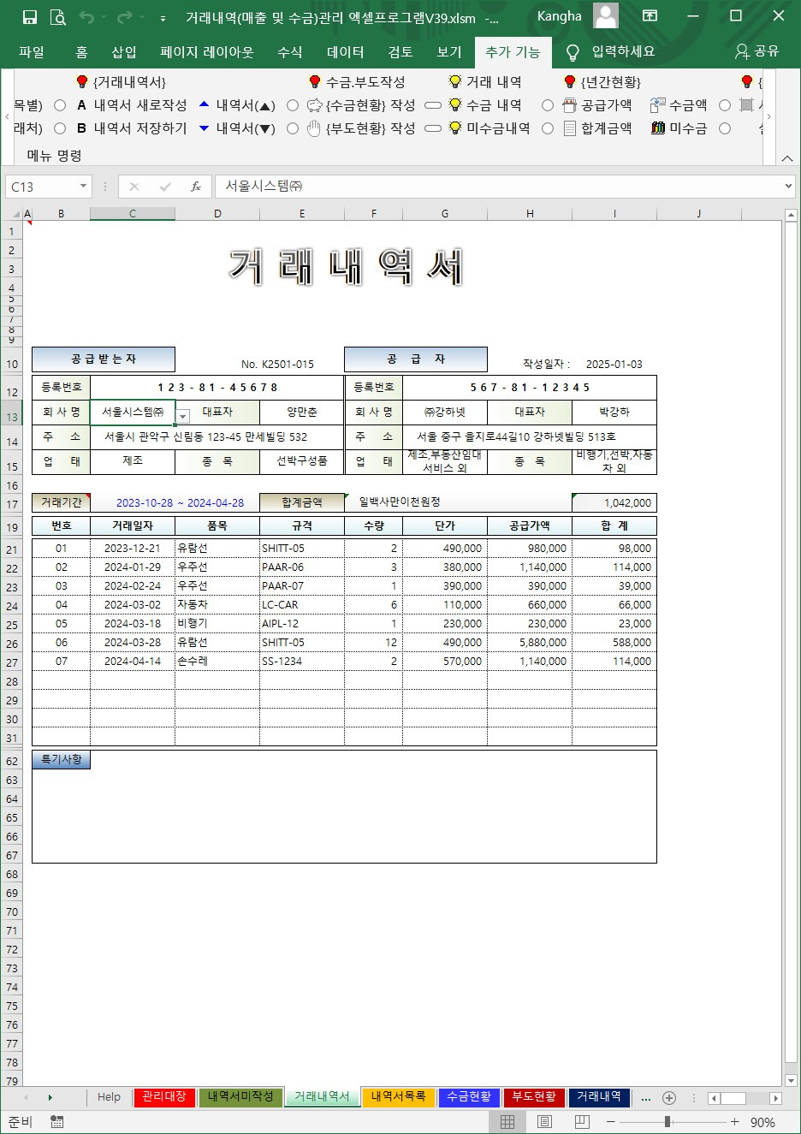Click the macro recording status bar icon
Viewport: 801px width, 1134px height.
(57, 1122)
